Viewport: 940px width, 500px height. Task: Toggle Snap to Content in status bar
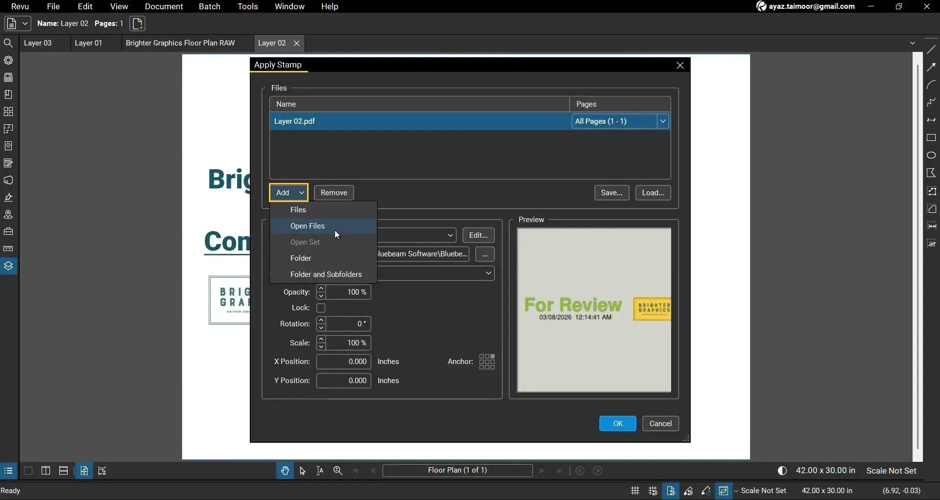pyautogui.click(x=671, y=491)
